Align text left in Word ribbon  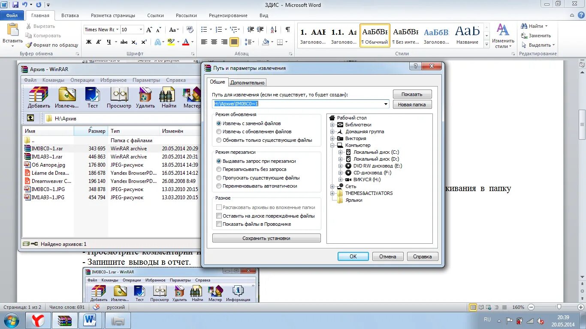pos(204,42)
